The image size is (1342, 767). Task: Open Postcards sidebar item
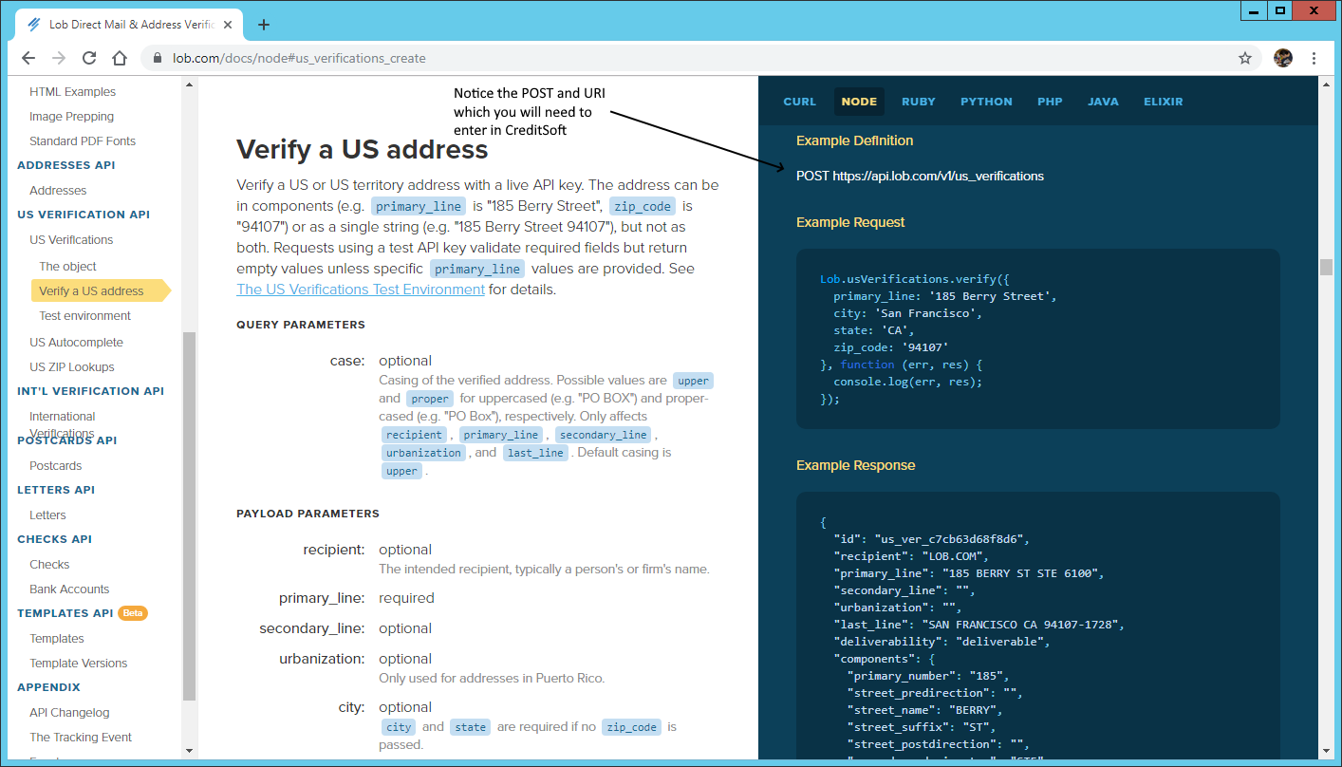point(55,466)
